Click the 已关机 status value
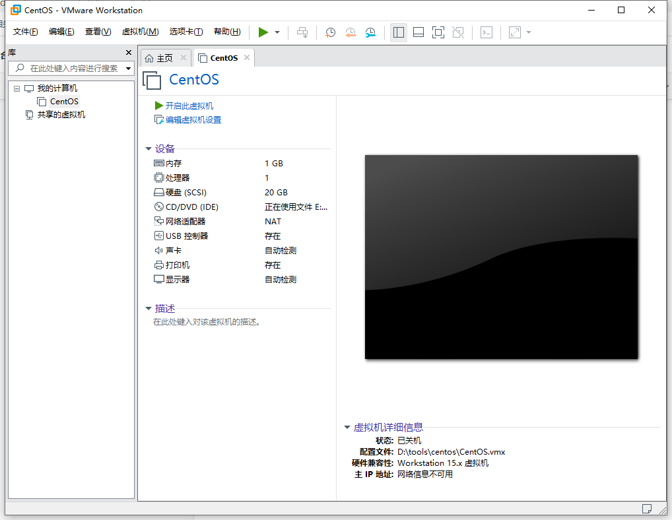Viewport: 672px width, 520px height. (409, 440)
